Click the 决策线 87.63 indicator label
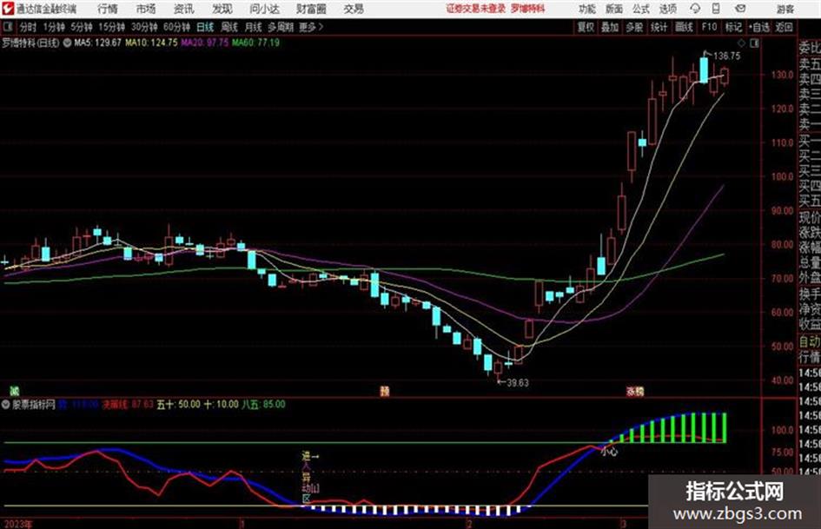Viewport: 821px width, 529px height. (127, 404)
